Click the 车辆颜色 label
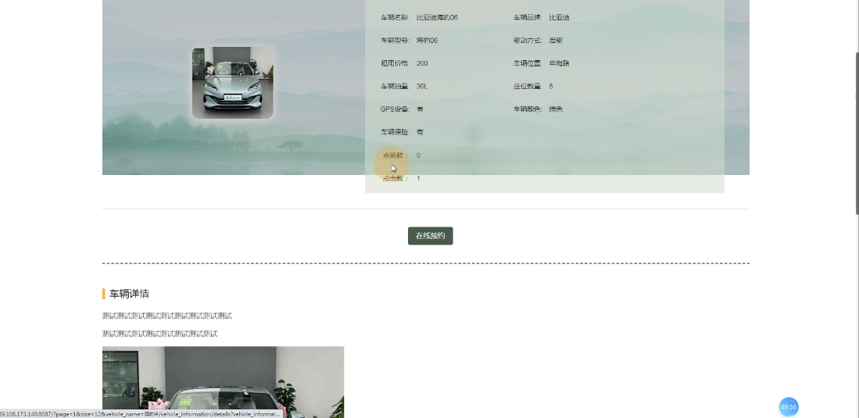 pos(528,109)
